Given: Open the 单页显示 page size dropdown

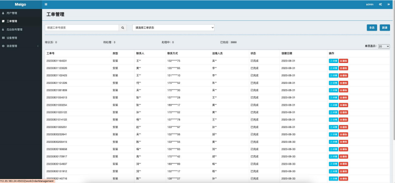Looking at the screenshot, I should (384, 47).
